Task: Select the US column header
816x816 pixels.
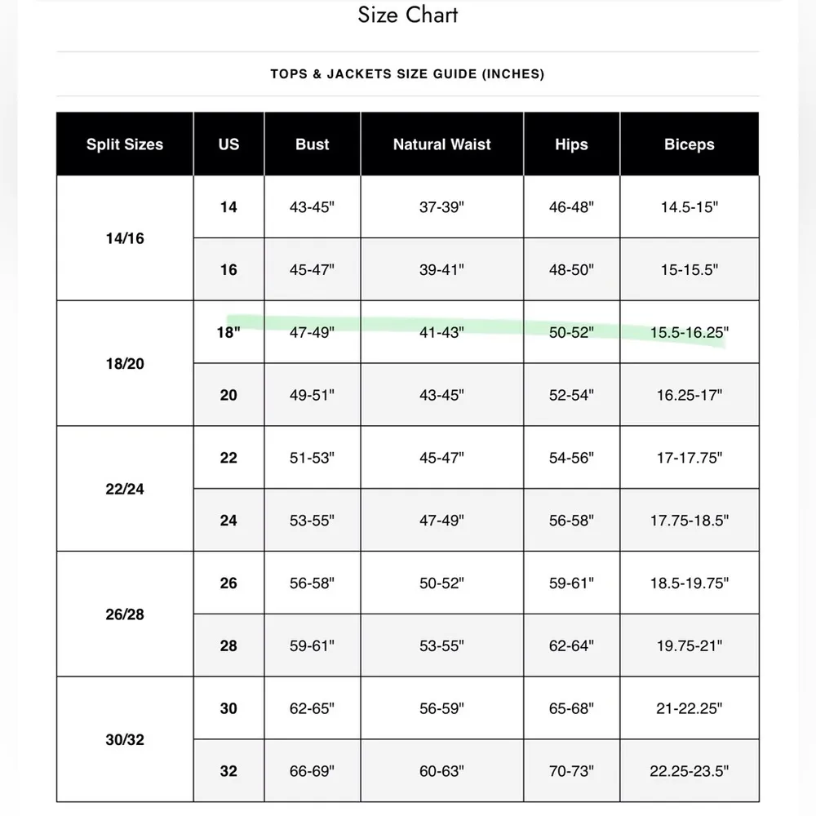Action: click(228, 144)
